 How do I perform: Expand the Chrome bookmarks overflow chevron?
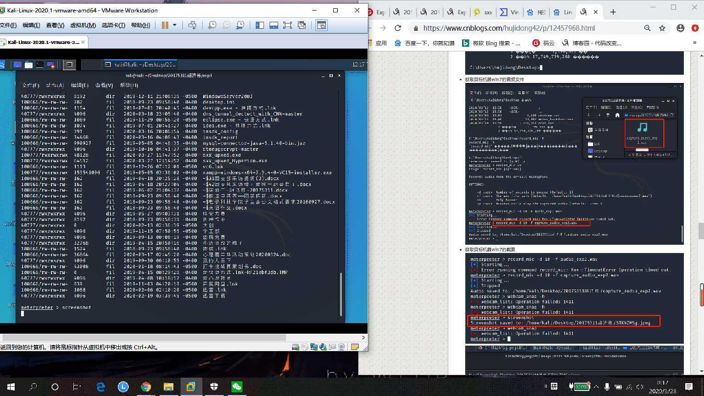(695, 43)
